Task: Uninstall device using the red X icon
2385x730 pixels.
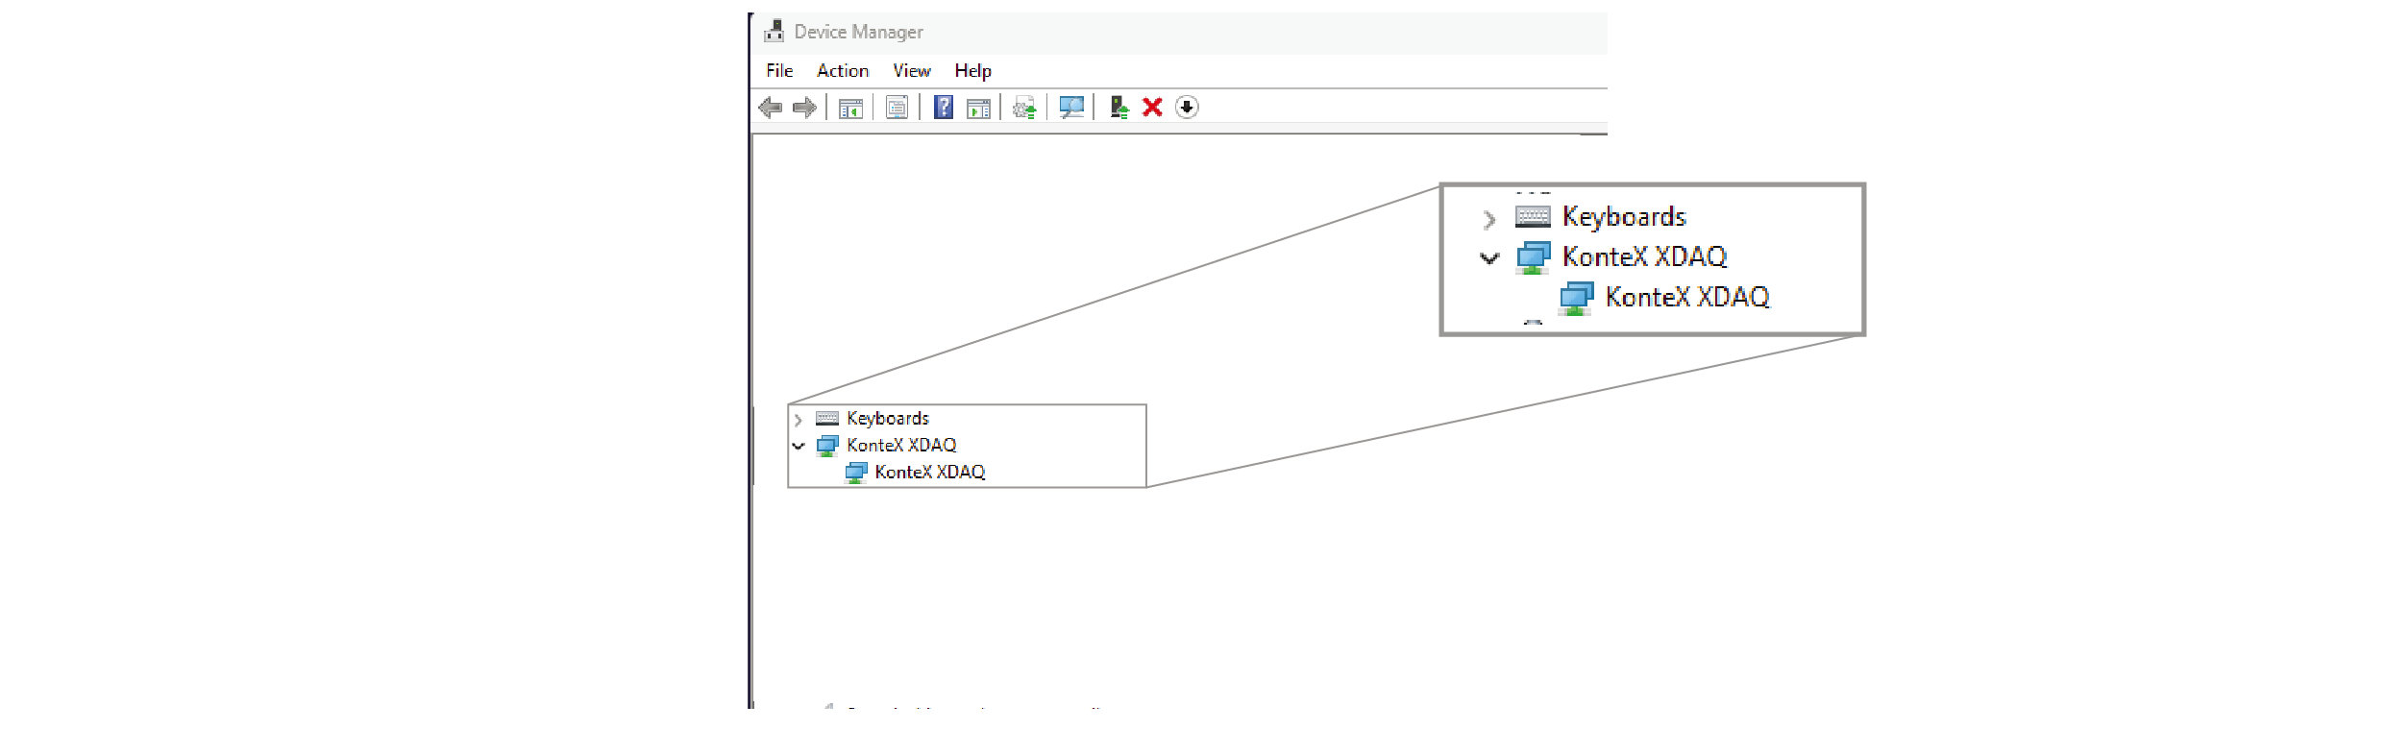Action: point(1152,108)
